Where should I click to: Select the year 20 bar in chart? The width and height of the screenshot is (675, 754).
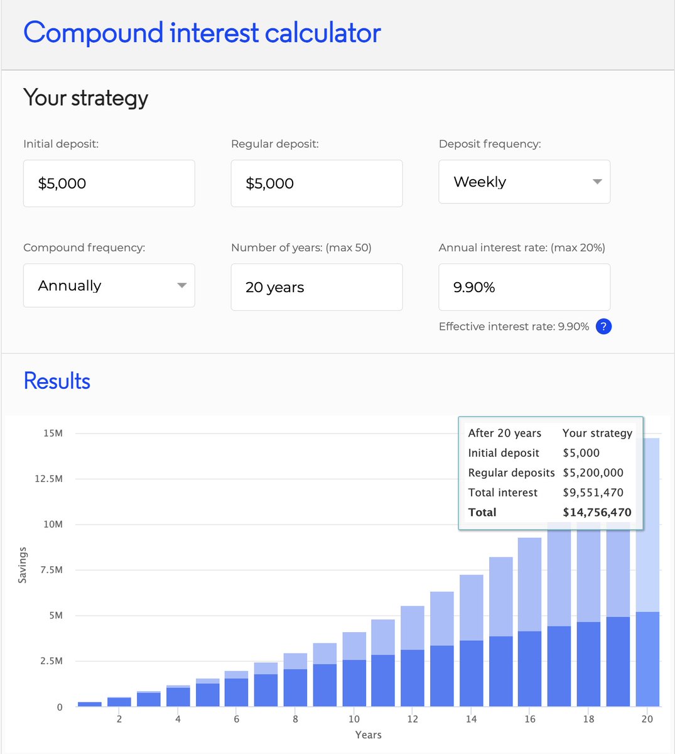647,572
